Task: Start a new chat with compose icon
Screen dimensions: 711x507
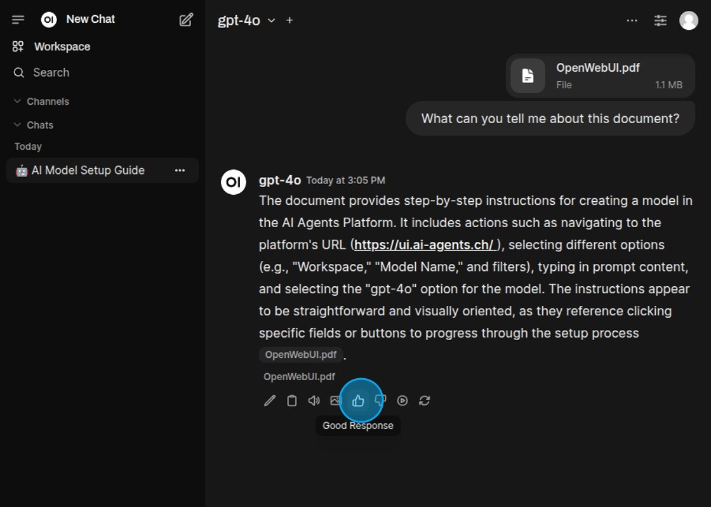Action: pos(186,20)
